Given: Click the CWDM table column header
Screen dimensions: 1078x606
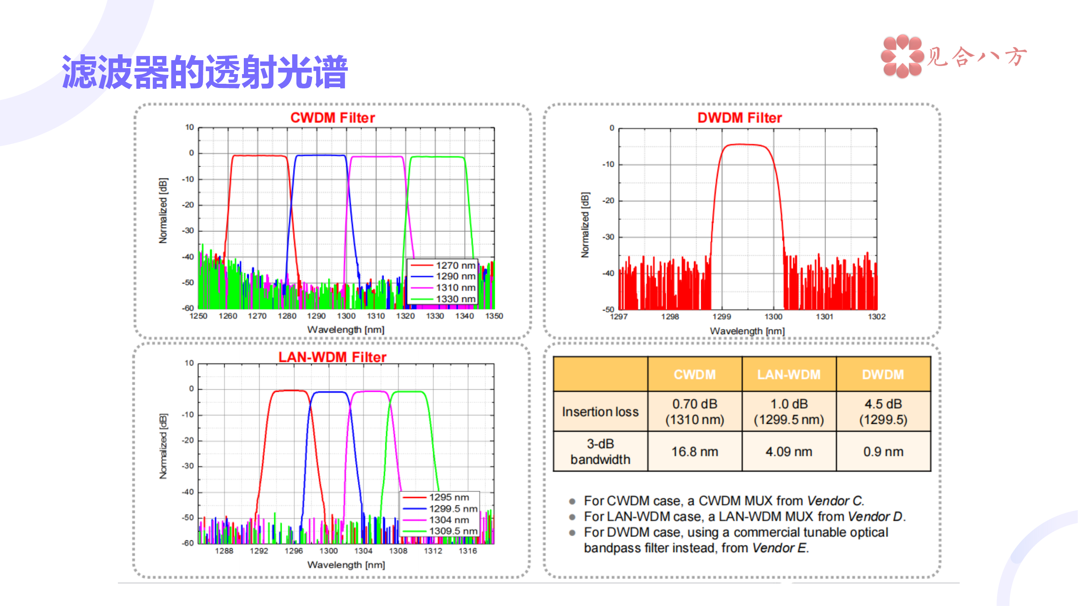Looking at the screenshot, I should click(x=695, y=374).
